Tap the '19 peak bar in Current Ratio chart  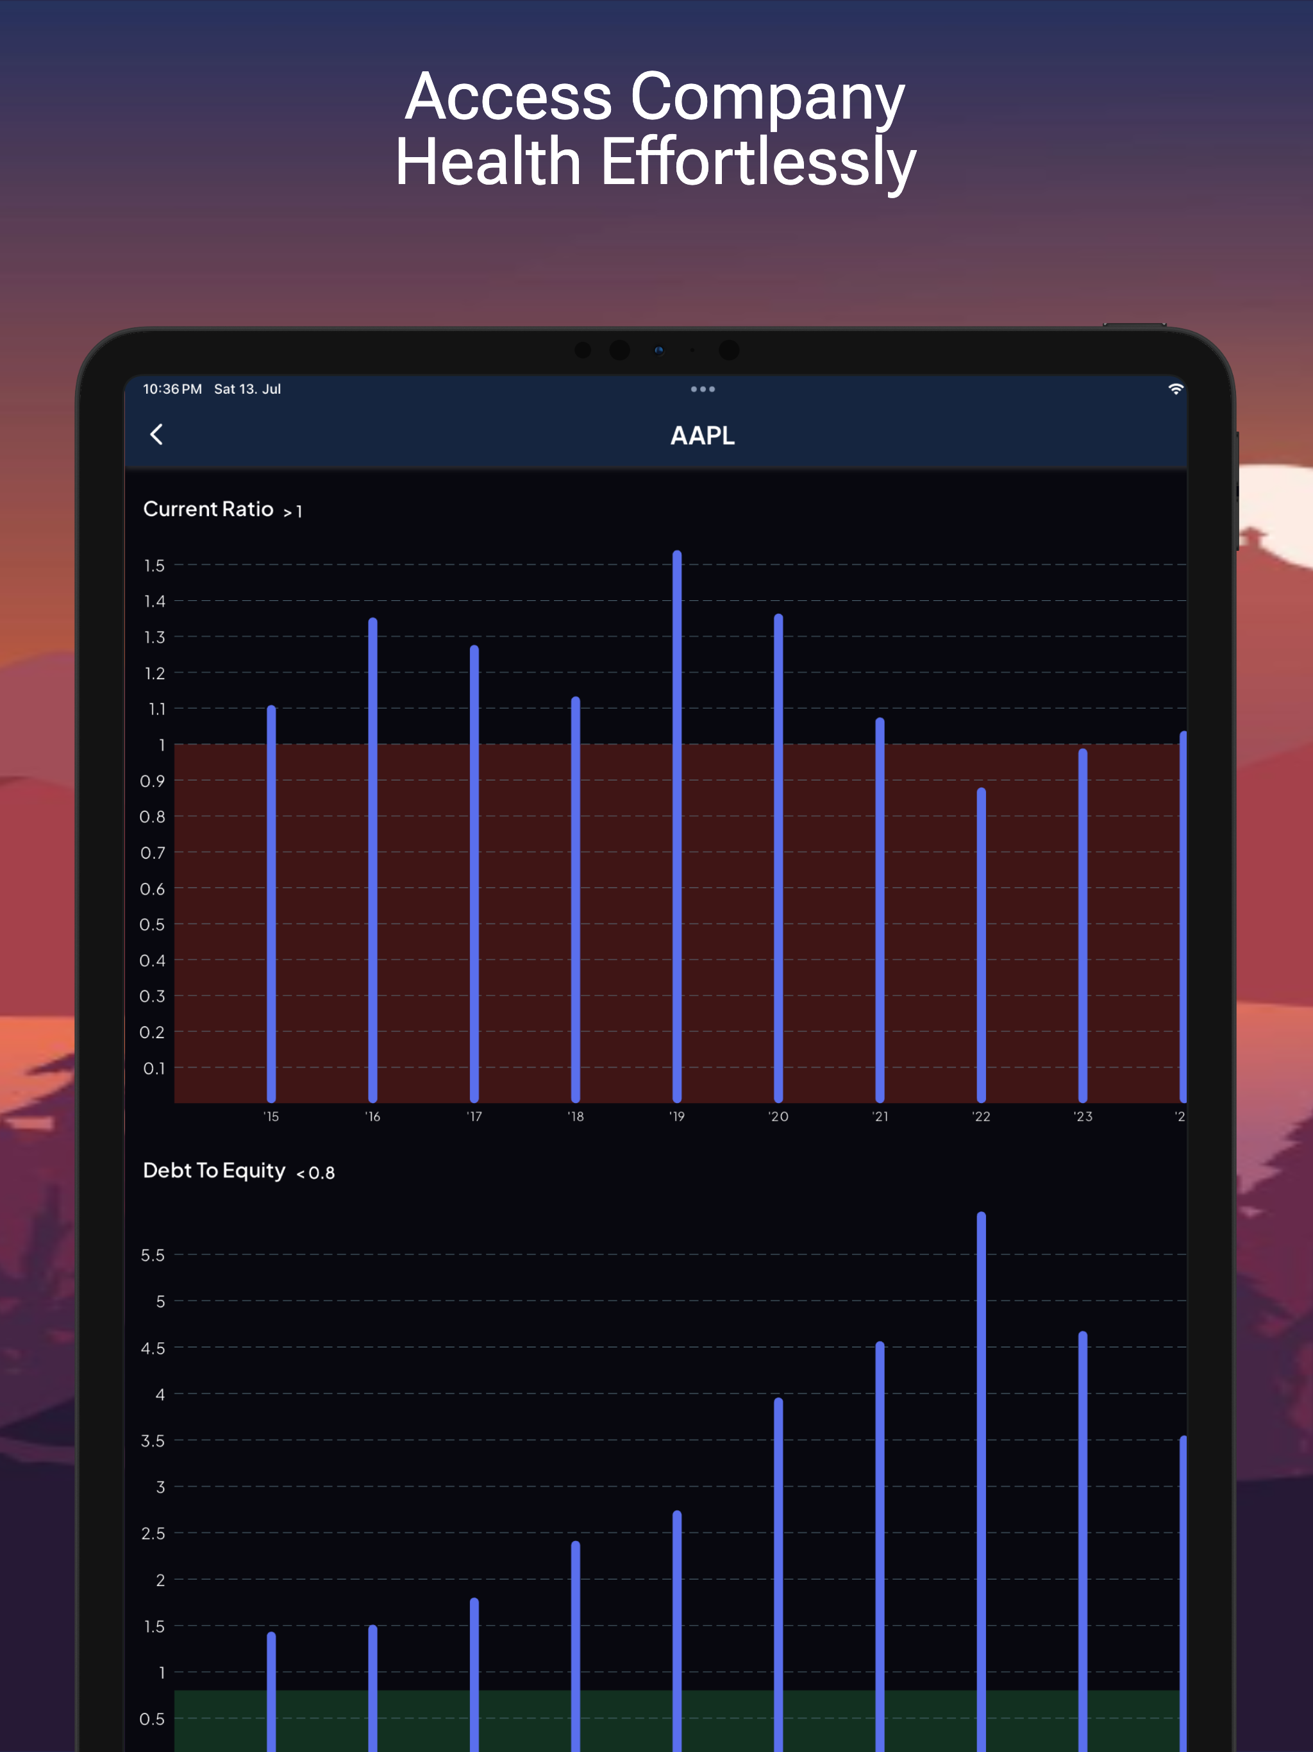tap(677, 826)
